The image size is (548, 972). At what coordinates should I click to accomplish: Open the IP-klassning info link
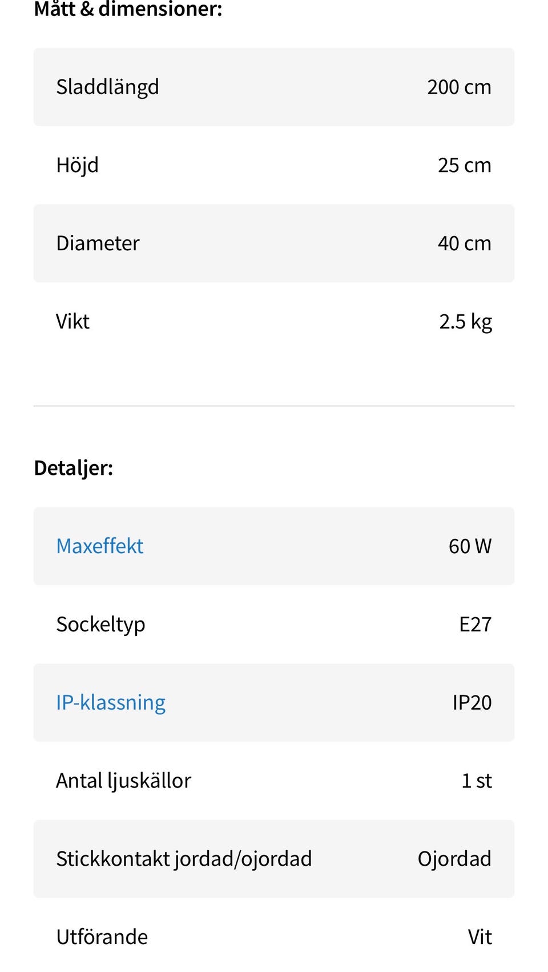coord(111,702)
